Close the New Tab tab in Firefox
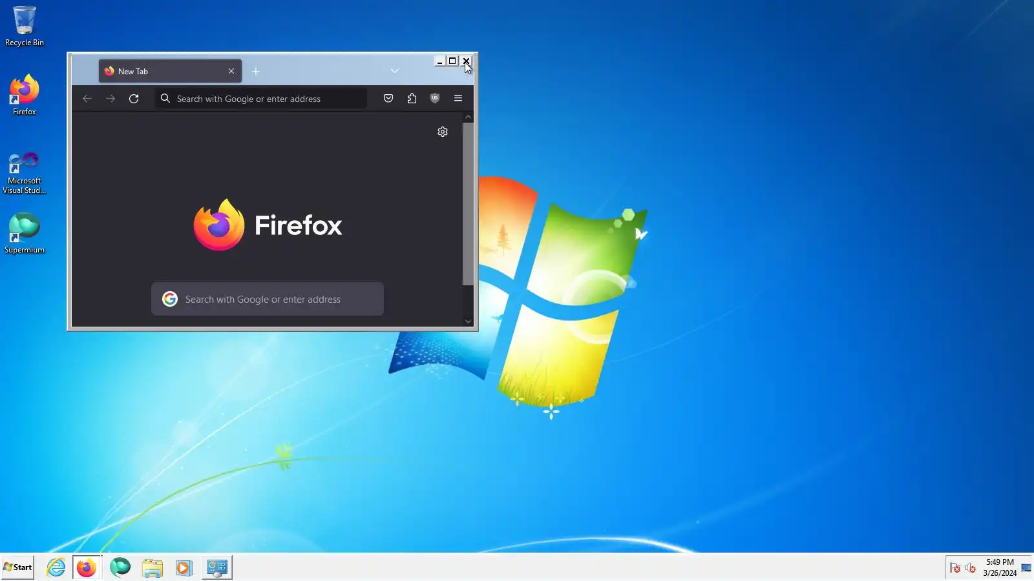The width and height of the screenshot is (1034, 581). 231,71
